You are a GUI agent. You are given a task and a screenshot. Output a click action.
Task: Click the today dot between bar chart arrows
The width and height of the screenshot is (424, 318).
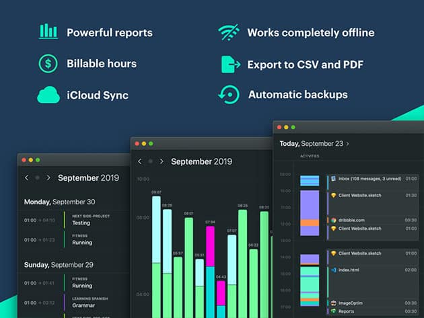pyautogui.click(x=150, y=161)
